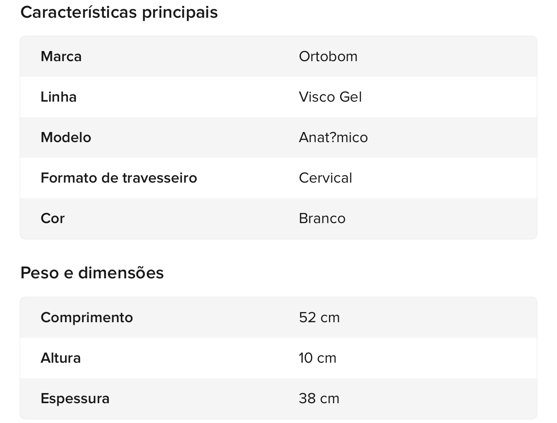Click the Características principais heading
The width and height of the screenshot is (557, 423).
point(119,12)
